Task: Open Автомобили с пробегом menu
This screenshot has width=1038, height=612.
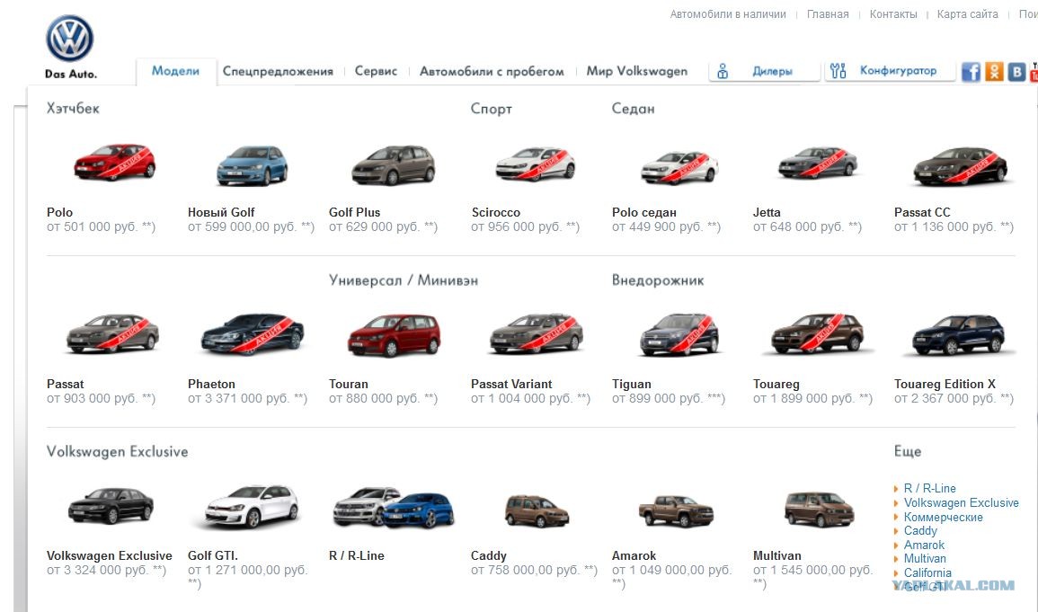Action: [x=492, y=72]
